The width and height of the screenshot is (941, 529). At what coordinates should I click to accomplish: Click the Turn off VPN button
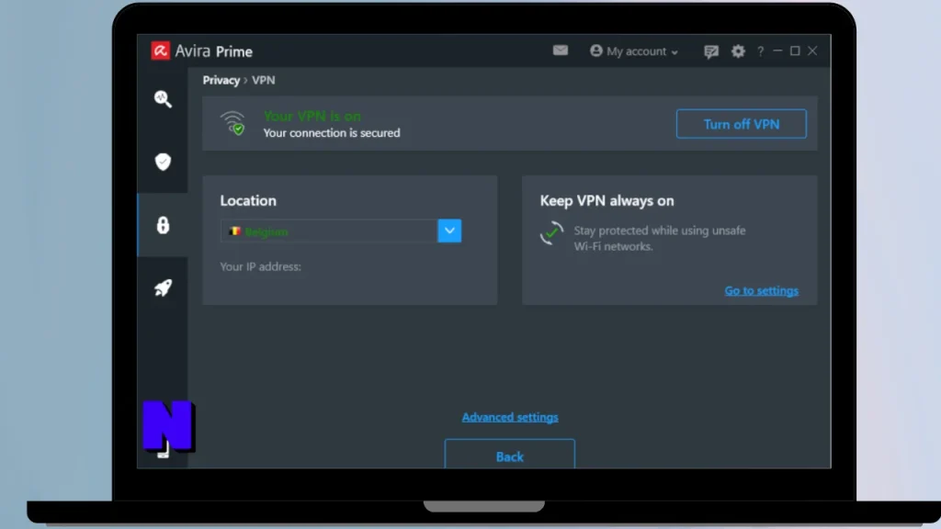click(742, 124)
